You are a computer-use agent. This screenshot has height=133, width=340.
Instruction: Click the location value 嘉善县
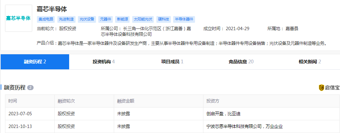292,29
